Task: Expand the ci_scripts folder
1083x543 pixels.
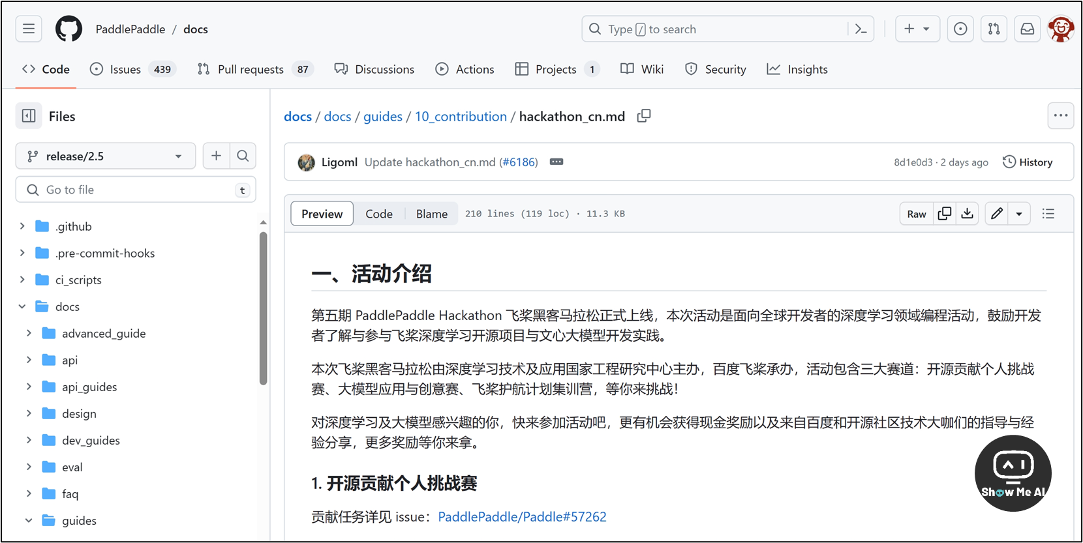Action: (x=22, y=280)
